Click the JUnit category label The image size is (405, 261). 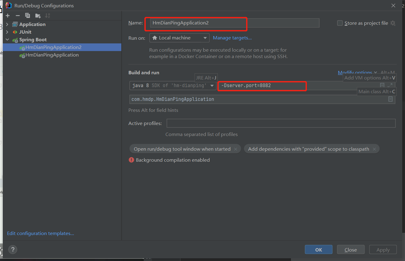point(25,32)
